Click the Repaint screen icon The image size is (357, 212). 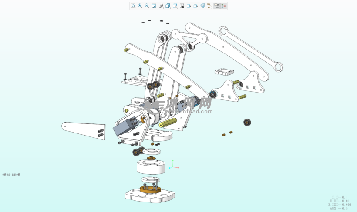point(154,6)
